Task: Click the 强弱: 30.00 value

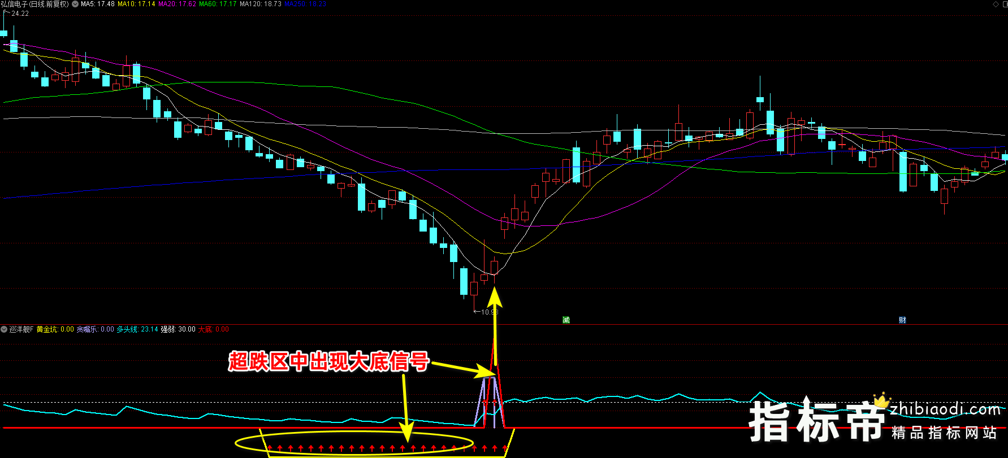Action: 178,329
